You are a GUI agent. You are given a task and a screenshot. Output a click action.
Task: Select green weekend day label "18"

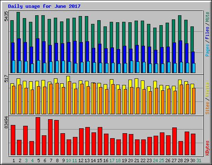pos(118,160)
